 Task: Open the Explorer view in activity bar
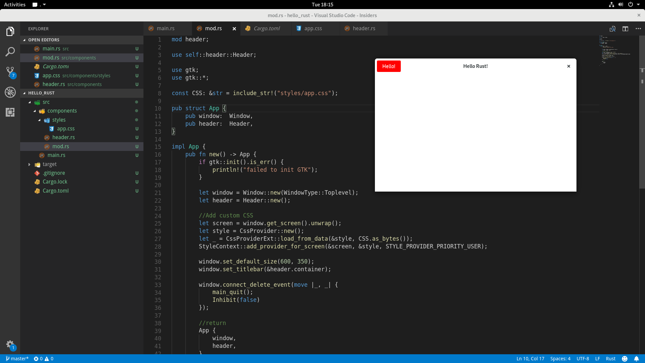(x=10, y=32)
